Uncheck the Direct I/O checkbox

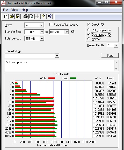coord(89,24)
